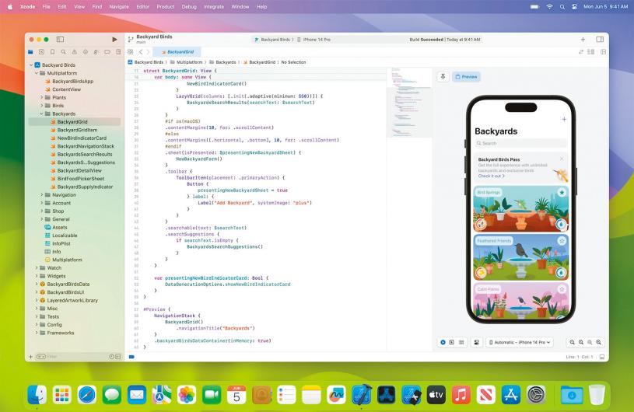Open the Music app in the Dock

point(461,394)
